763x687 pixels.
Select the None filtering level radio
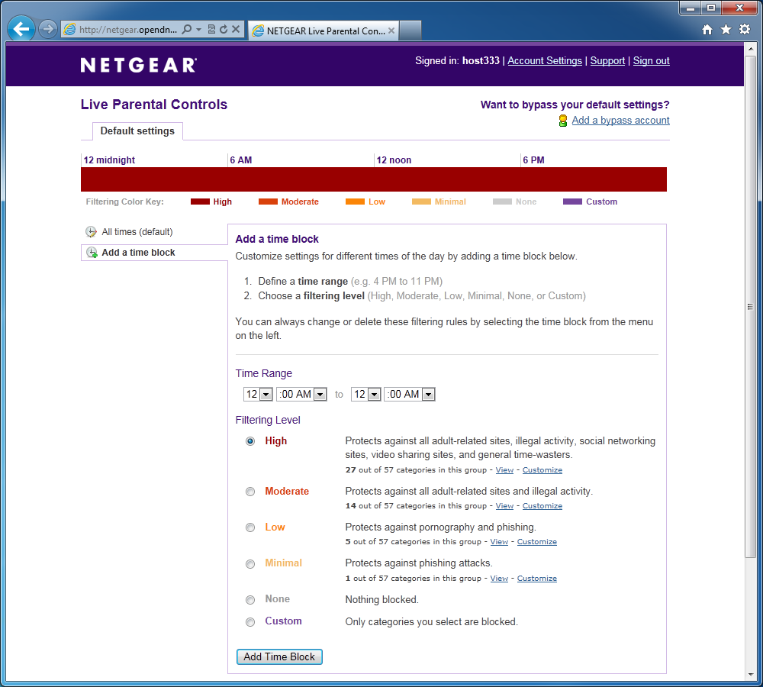[250, 600]
